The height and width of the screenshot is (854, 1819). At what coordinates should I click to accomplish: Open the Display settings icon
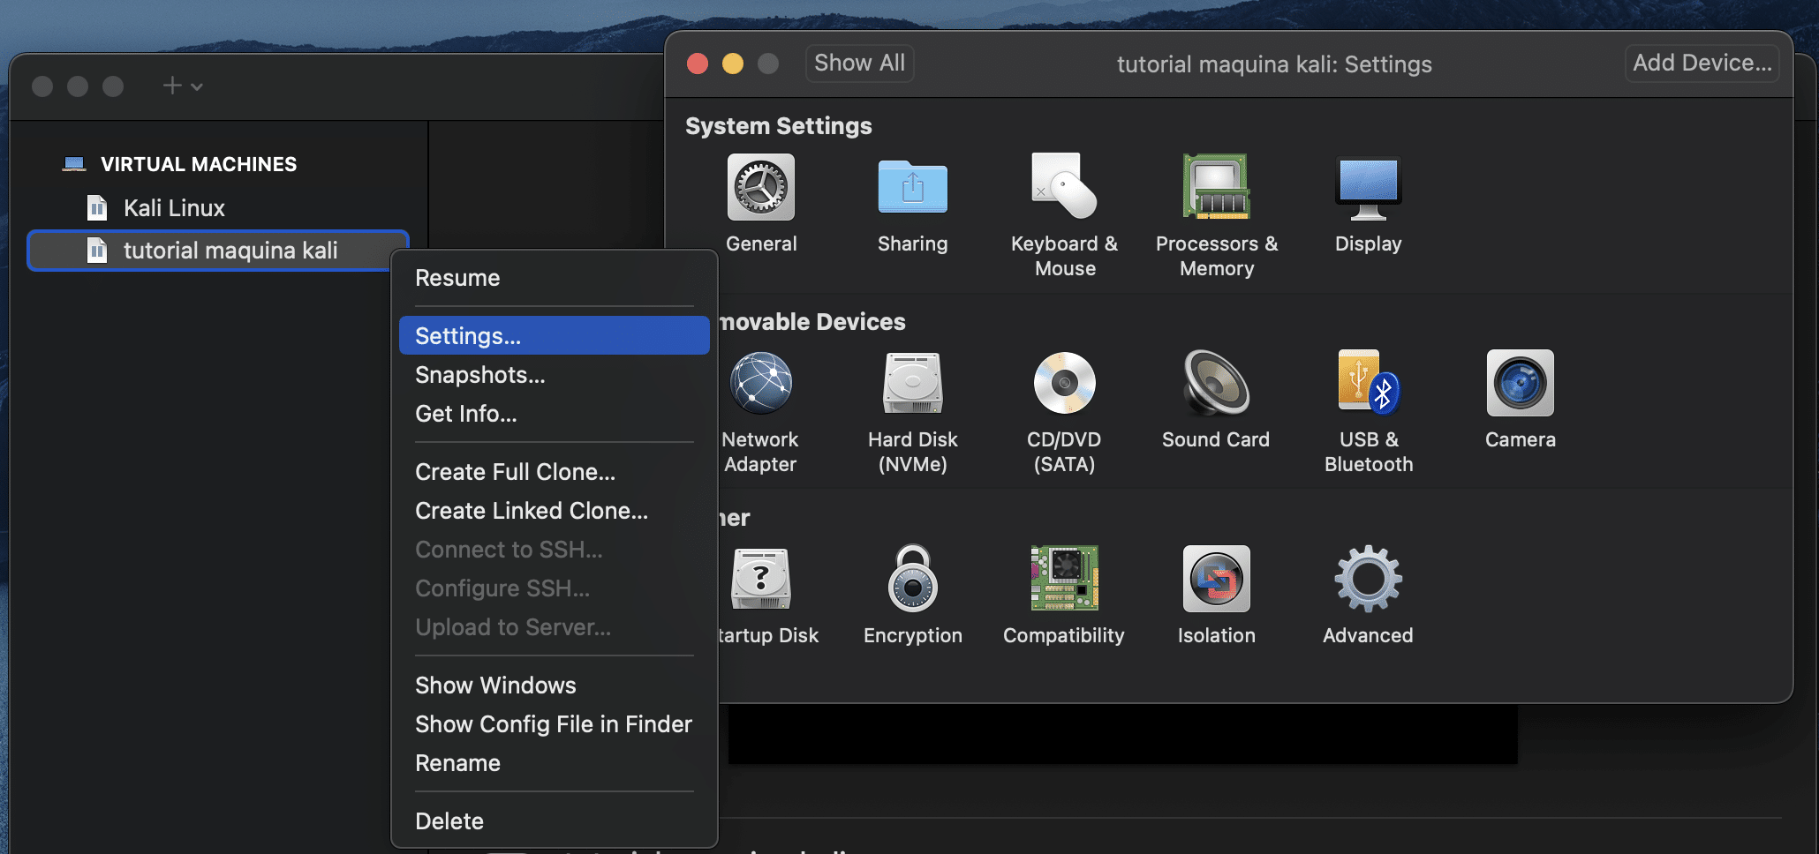click(x=1368, y=188)
